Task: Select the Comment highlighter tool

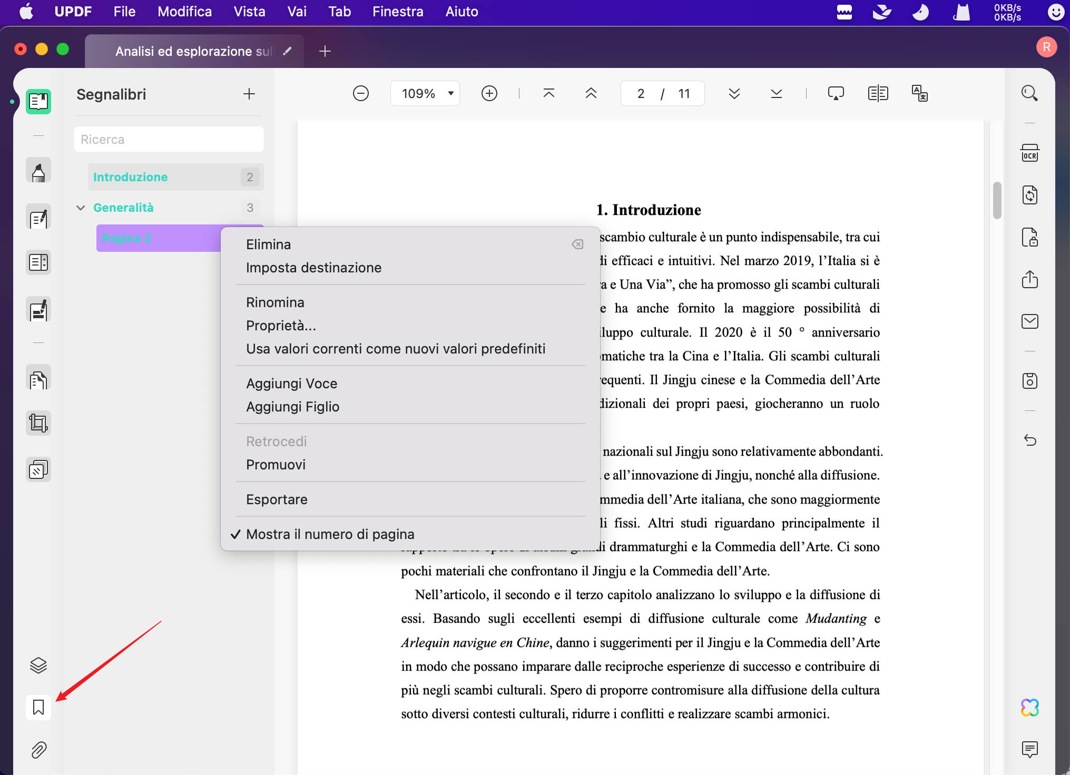Action: click(x=38, y=171)
